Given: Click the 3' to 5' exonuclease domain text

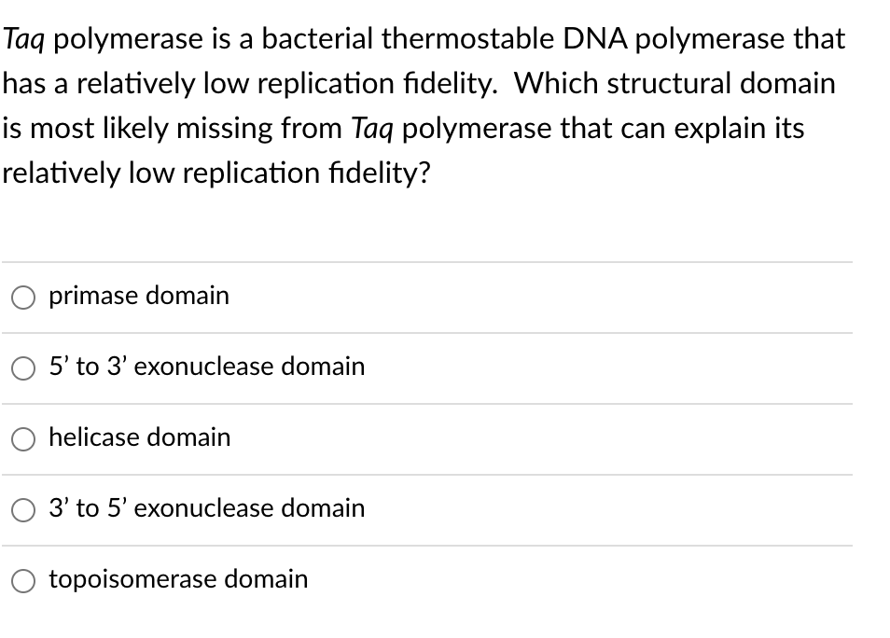Looking at the screenshot, I should point(206,508).
